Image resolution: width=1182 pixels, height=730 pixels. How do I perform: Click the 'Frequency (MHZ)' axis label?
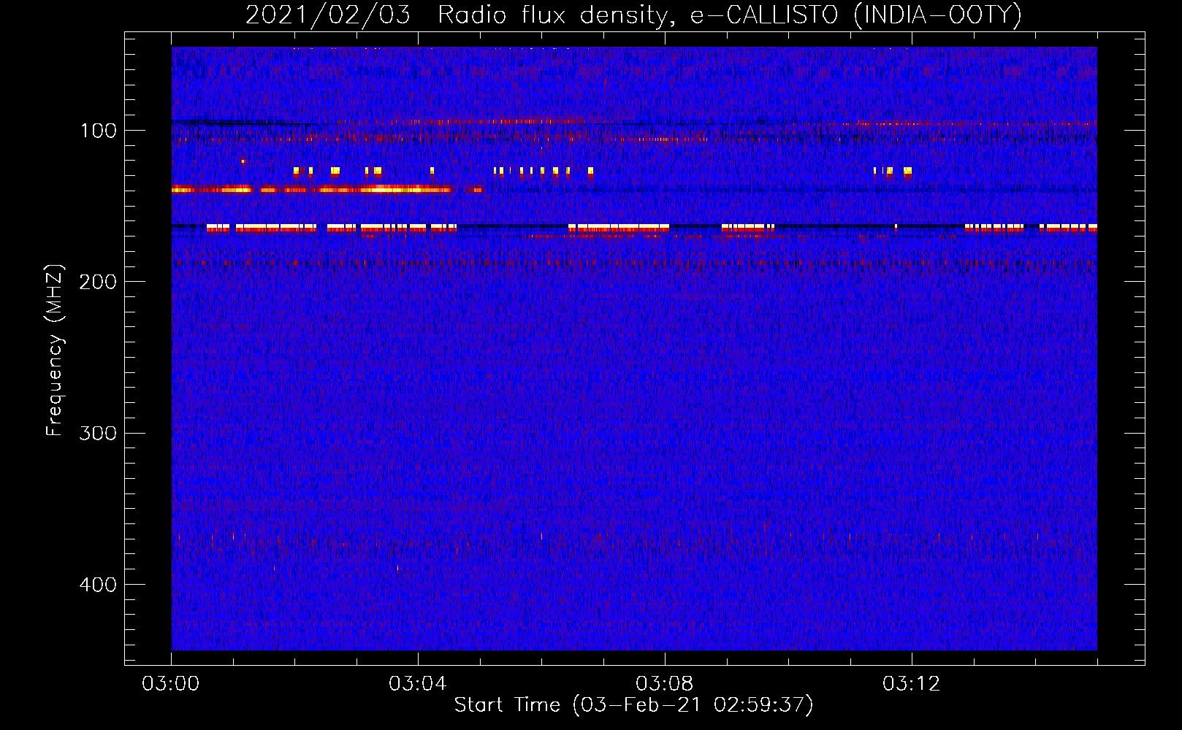tap(55, 350)
